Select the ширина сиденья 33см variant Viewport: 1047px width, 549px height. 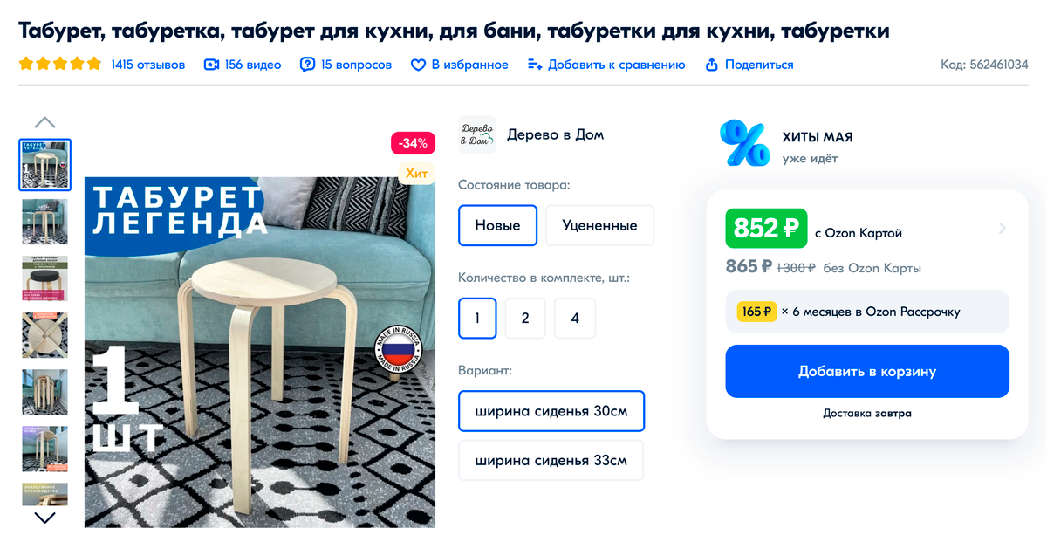551,460
